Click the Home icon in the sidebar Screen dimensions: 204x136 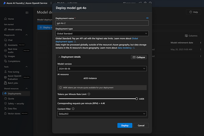click(x=5, y=19)
